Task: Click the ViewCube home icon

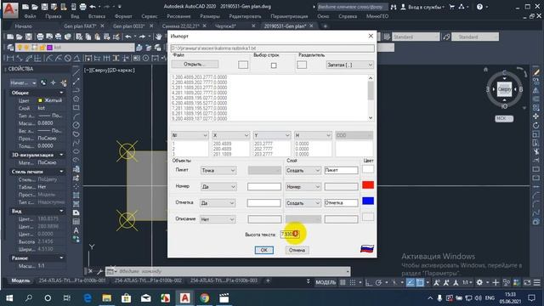Action: pyautogui.click(x=485, y=70)
